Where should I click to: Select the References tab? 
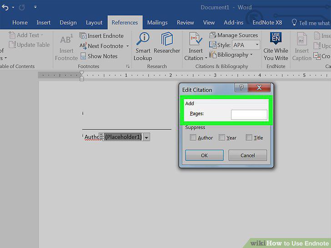[125, 23]
